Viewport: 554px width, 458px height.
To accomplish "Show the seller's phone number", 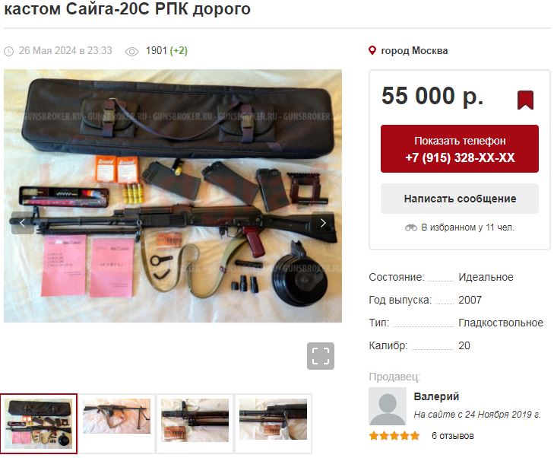I will (460, 149).
